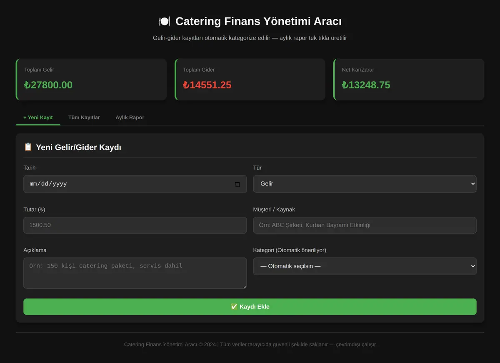Click the Toplam Gider value ₺14551.25
This screenshot has height=363, width=500.
coord(207,85)
